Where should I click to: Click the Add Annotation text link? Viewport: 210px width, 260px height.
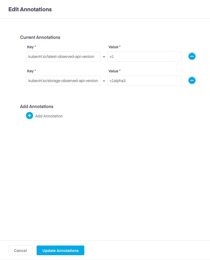click(49, 116)
